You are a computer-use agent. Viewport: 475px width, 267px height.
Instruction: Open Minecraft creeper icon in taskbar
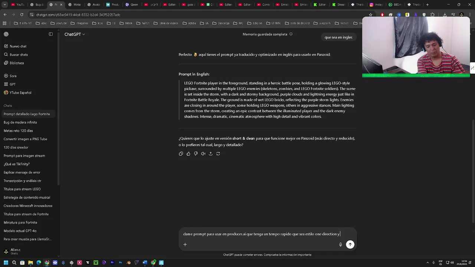[x=96, y=263]
